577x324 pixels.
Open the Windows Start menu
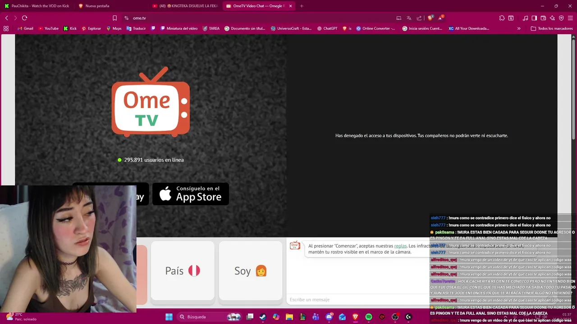coord(169,317)
